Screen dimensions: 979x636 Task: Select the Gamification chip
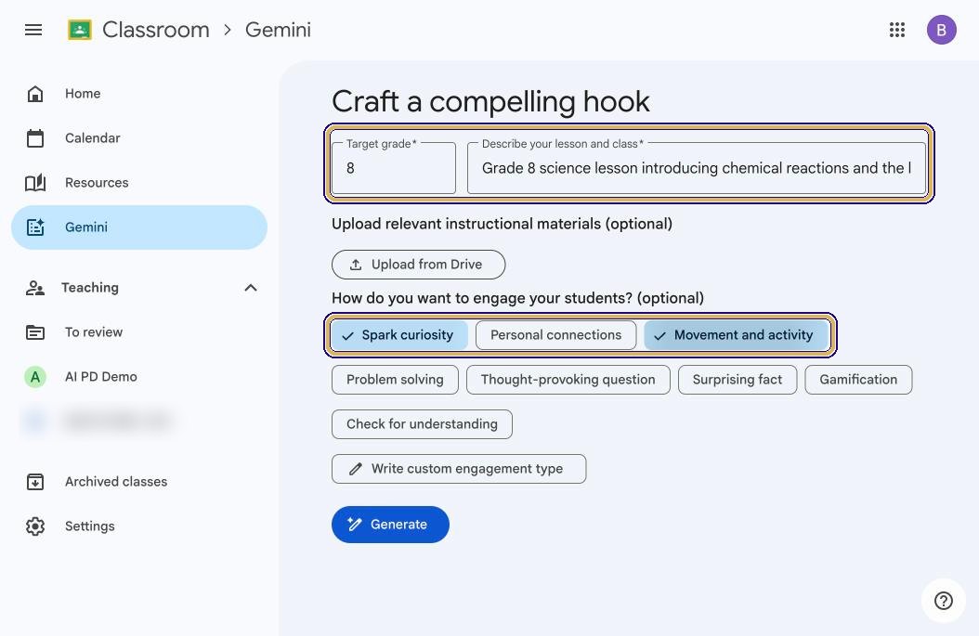tap(858, 380)
